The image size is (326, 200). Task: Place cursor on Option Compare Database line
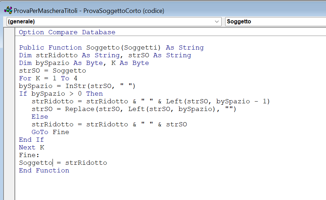pyautogui.click(x=67, y=32)
